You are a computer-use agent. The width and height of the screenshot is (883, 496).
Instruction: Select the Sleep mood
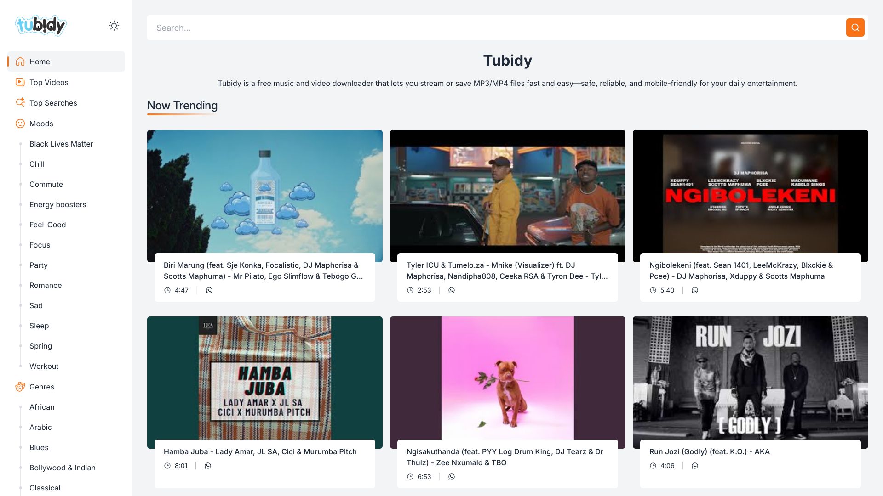[39, 326]
